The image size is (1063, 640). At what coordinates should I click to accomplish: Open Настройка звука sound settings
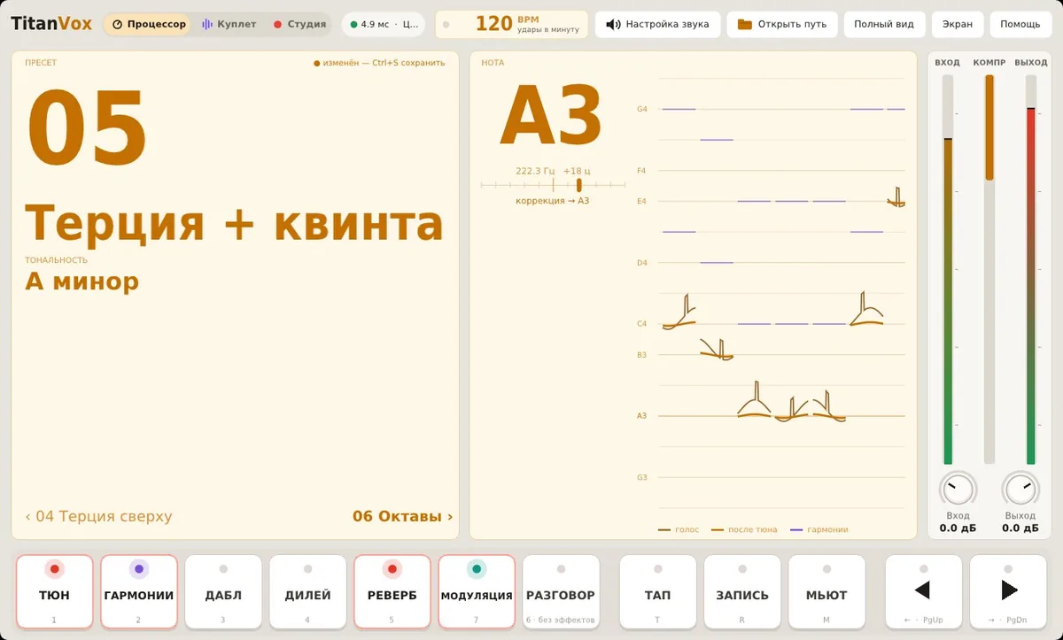pos(657,25)
